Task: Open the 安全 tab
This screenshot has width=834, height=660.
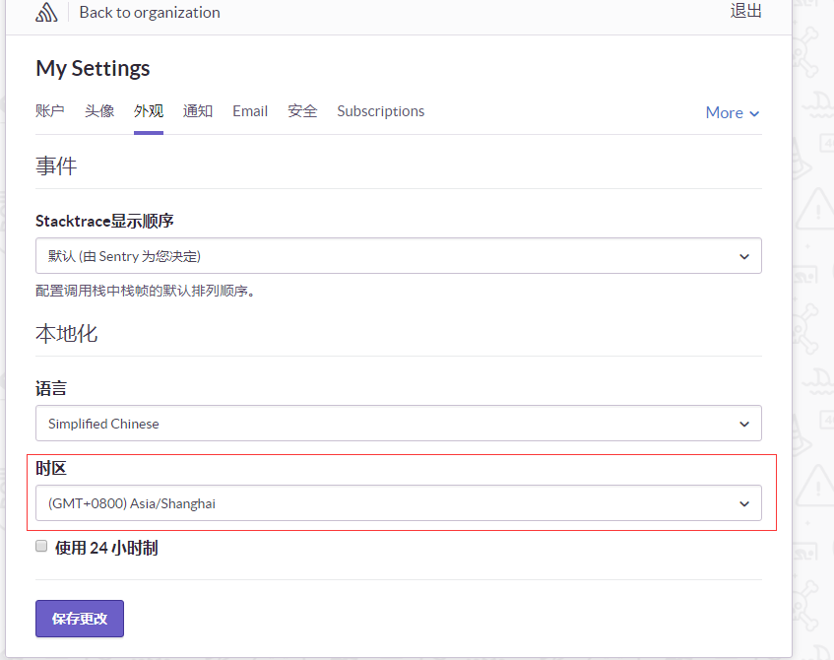Action: [302, 110]
